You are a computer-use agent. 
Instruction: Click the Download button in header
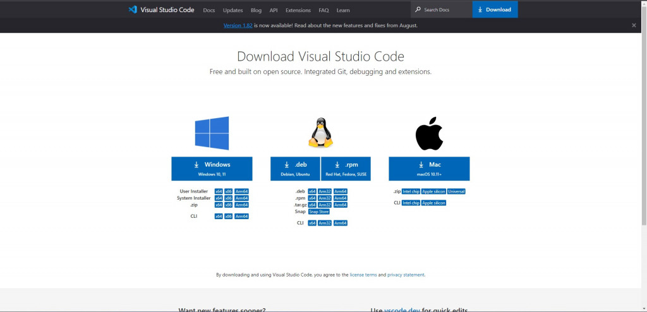tap(495, 9)
